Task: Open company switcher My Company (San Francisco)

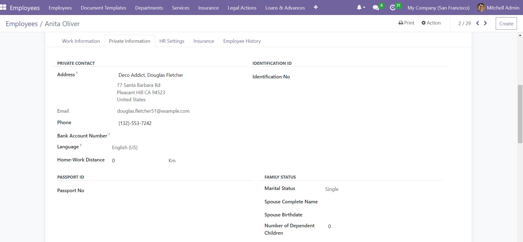Action: pyautogui.click(x=438, y=8)
